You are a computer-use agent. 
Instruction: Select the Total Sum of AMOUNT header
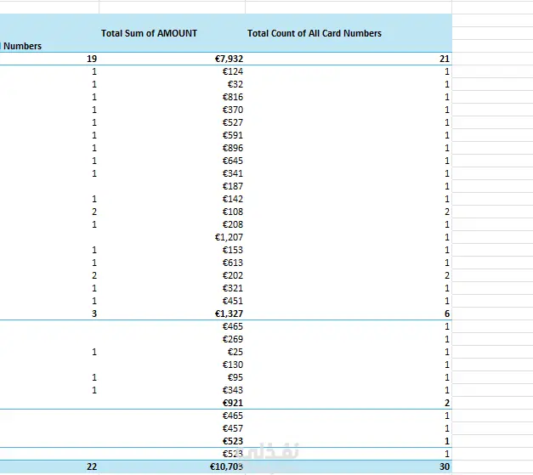coord(149,33)
